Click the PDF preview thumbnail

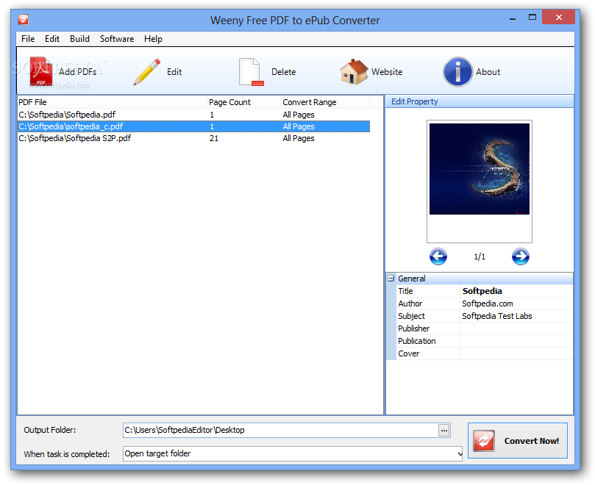point(480,169)
